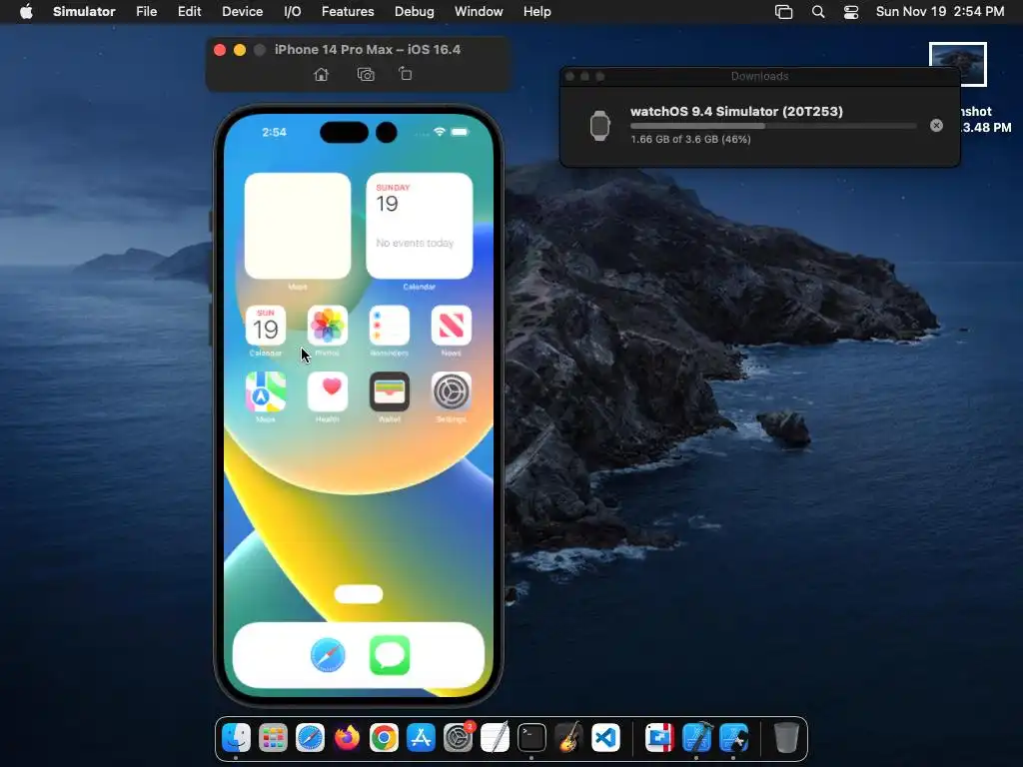1023x767 pixels.
Task: Click the iPhone status bar time 2:54
Action: point(274,132)
